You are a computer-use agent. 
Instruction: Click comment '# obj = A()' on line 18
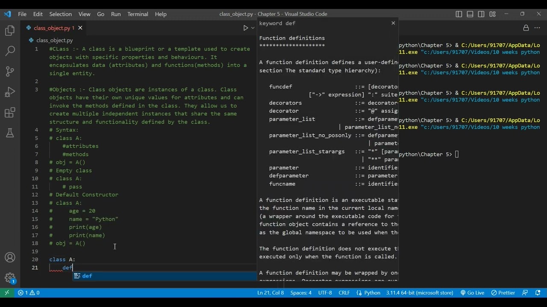point(67,243)
